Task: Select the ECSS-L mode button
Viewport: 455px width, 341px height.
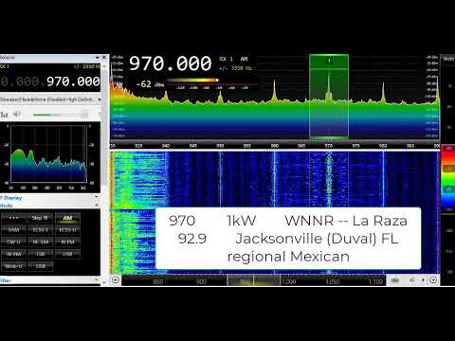Action: (x=41, y=230)
